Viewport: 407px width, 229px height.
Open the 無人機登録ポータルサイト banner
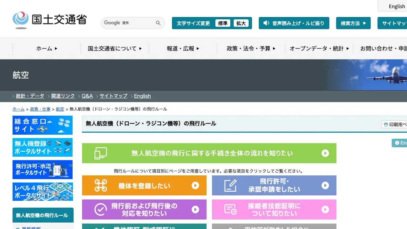[x=43, y=147]
